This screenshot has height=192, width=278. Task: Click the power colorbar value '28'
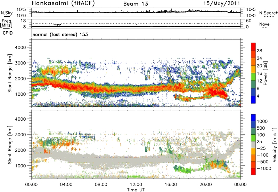tap(259, 51)
